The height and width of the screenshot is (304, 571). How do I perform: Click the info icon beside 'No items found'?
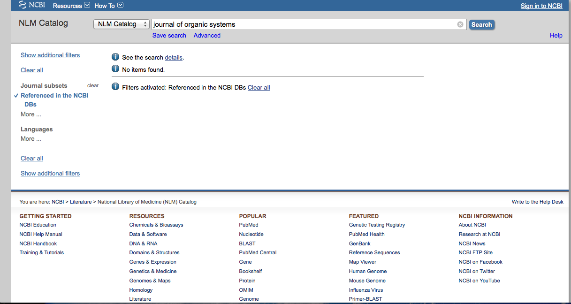[x=115, y=69]
